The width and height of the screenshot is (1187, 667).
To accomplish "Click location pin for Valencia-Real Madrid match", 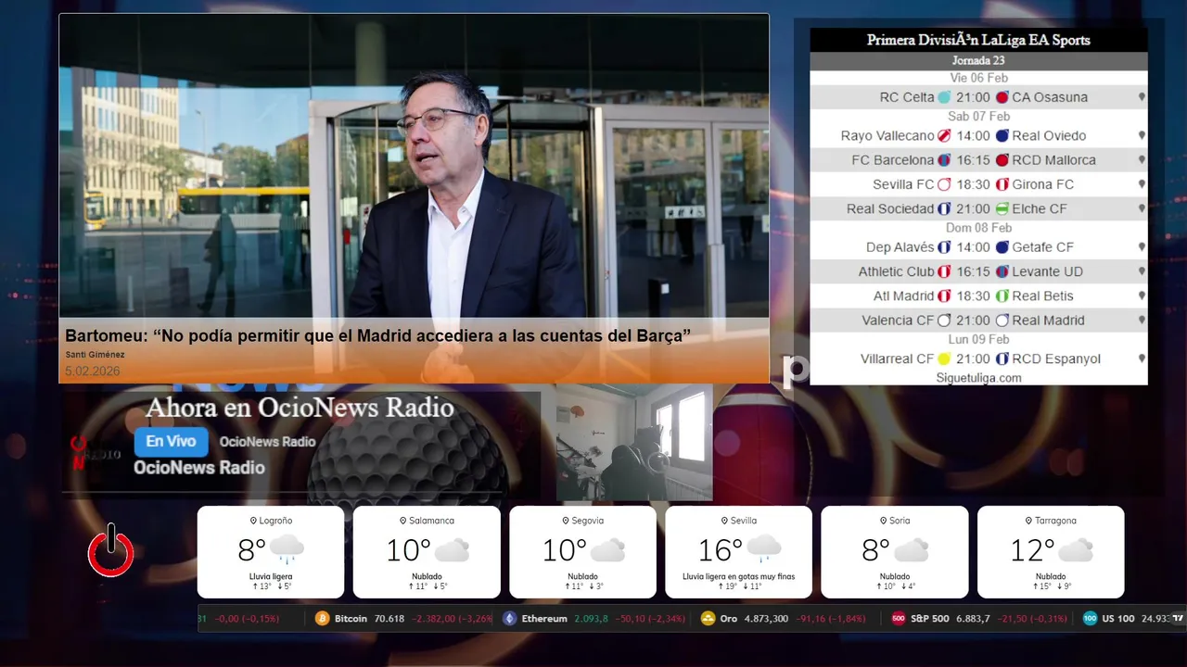I will pyautogui.click(x=1142, y=321).
